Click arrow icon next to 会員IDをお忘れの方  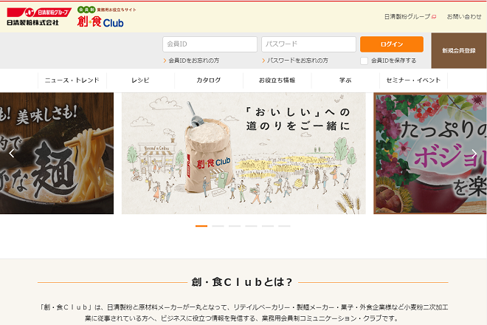coord(165,61)
